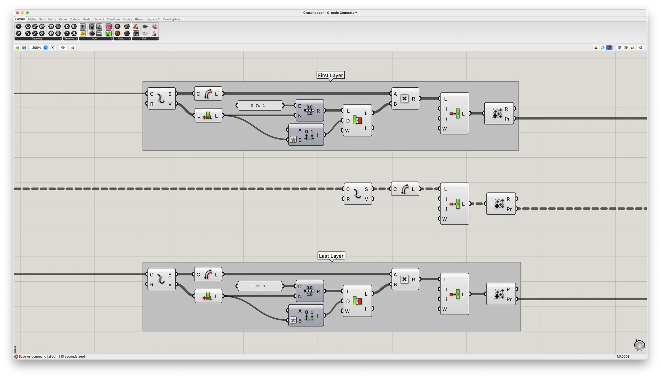
Task: Select the Cherry Picker util icon
Action: tap(136, 26)
